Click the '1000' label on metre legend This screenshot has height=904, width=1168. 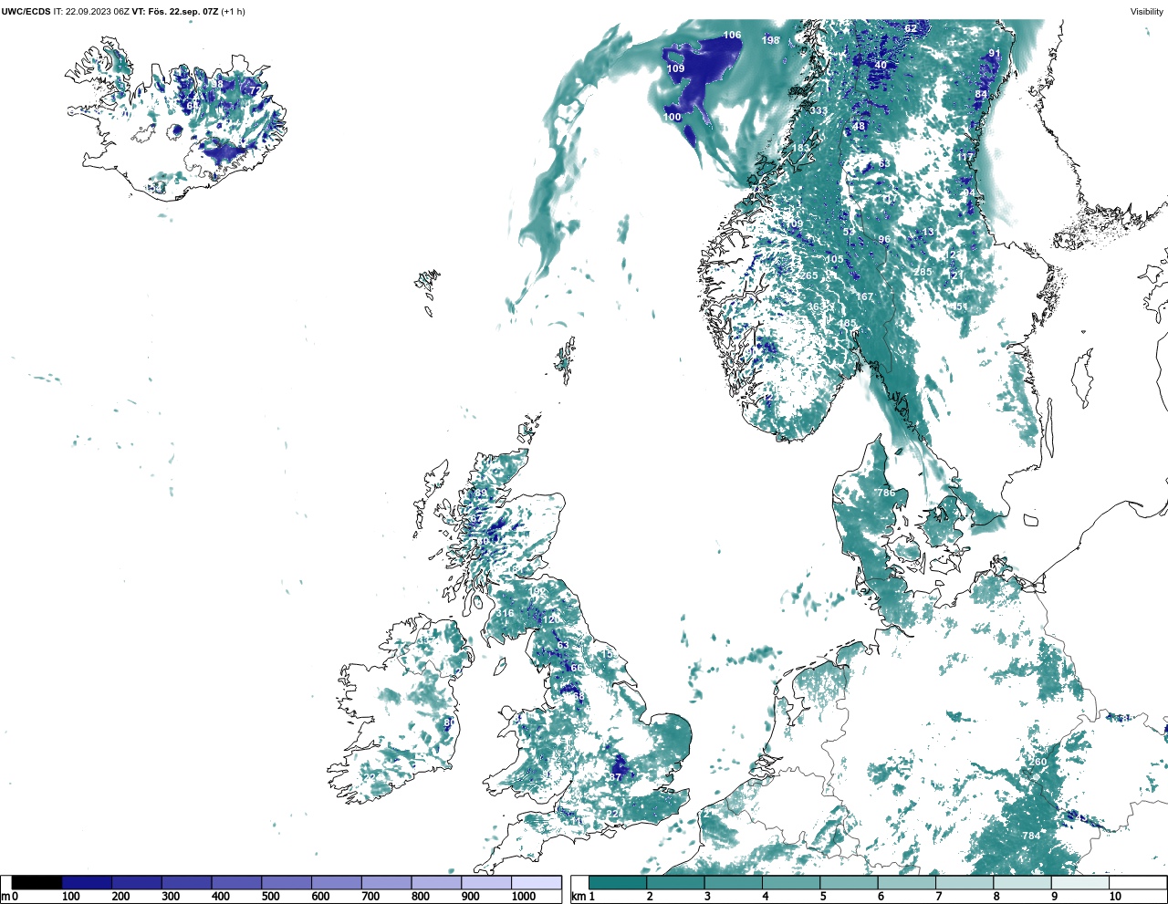coord(524,897)
